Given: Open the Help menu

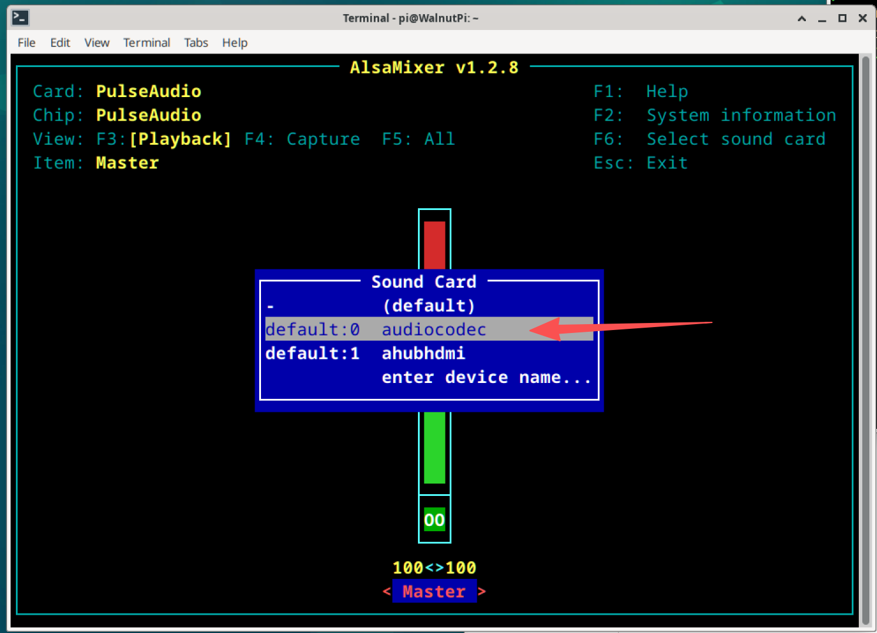Looking at the screenshot, I should pyautogui.click(x=235, y=42).
